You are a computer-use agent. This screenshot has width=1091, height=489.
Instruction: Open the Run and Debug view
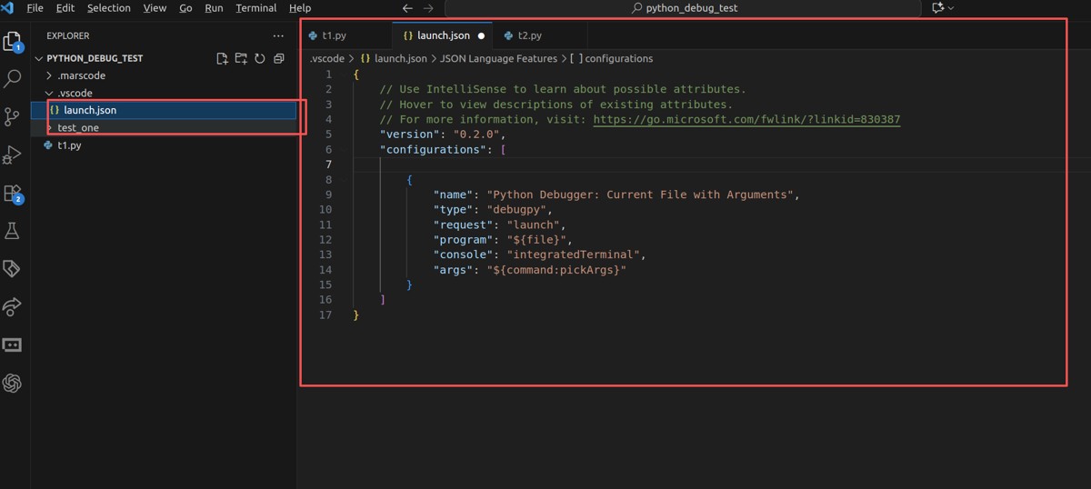[x=13, y=155]
